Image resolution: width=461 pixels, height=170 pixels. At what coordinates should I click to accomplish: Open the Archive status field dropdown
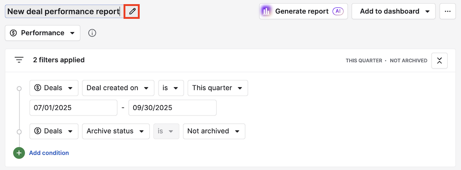(x=116, y=131)
